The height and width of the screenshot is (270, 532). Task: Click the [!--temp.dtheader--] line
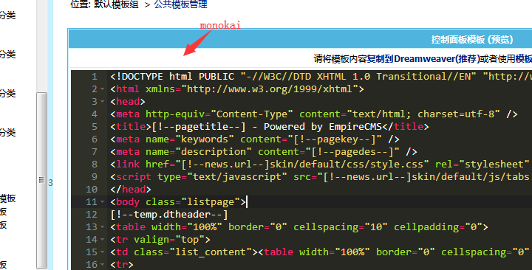(169, 215)
